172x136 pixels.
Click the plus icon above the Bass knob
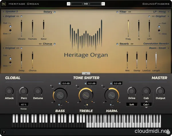(51, 85)
